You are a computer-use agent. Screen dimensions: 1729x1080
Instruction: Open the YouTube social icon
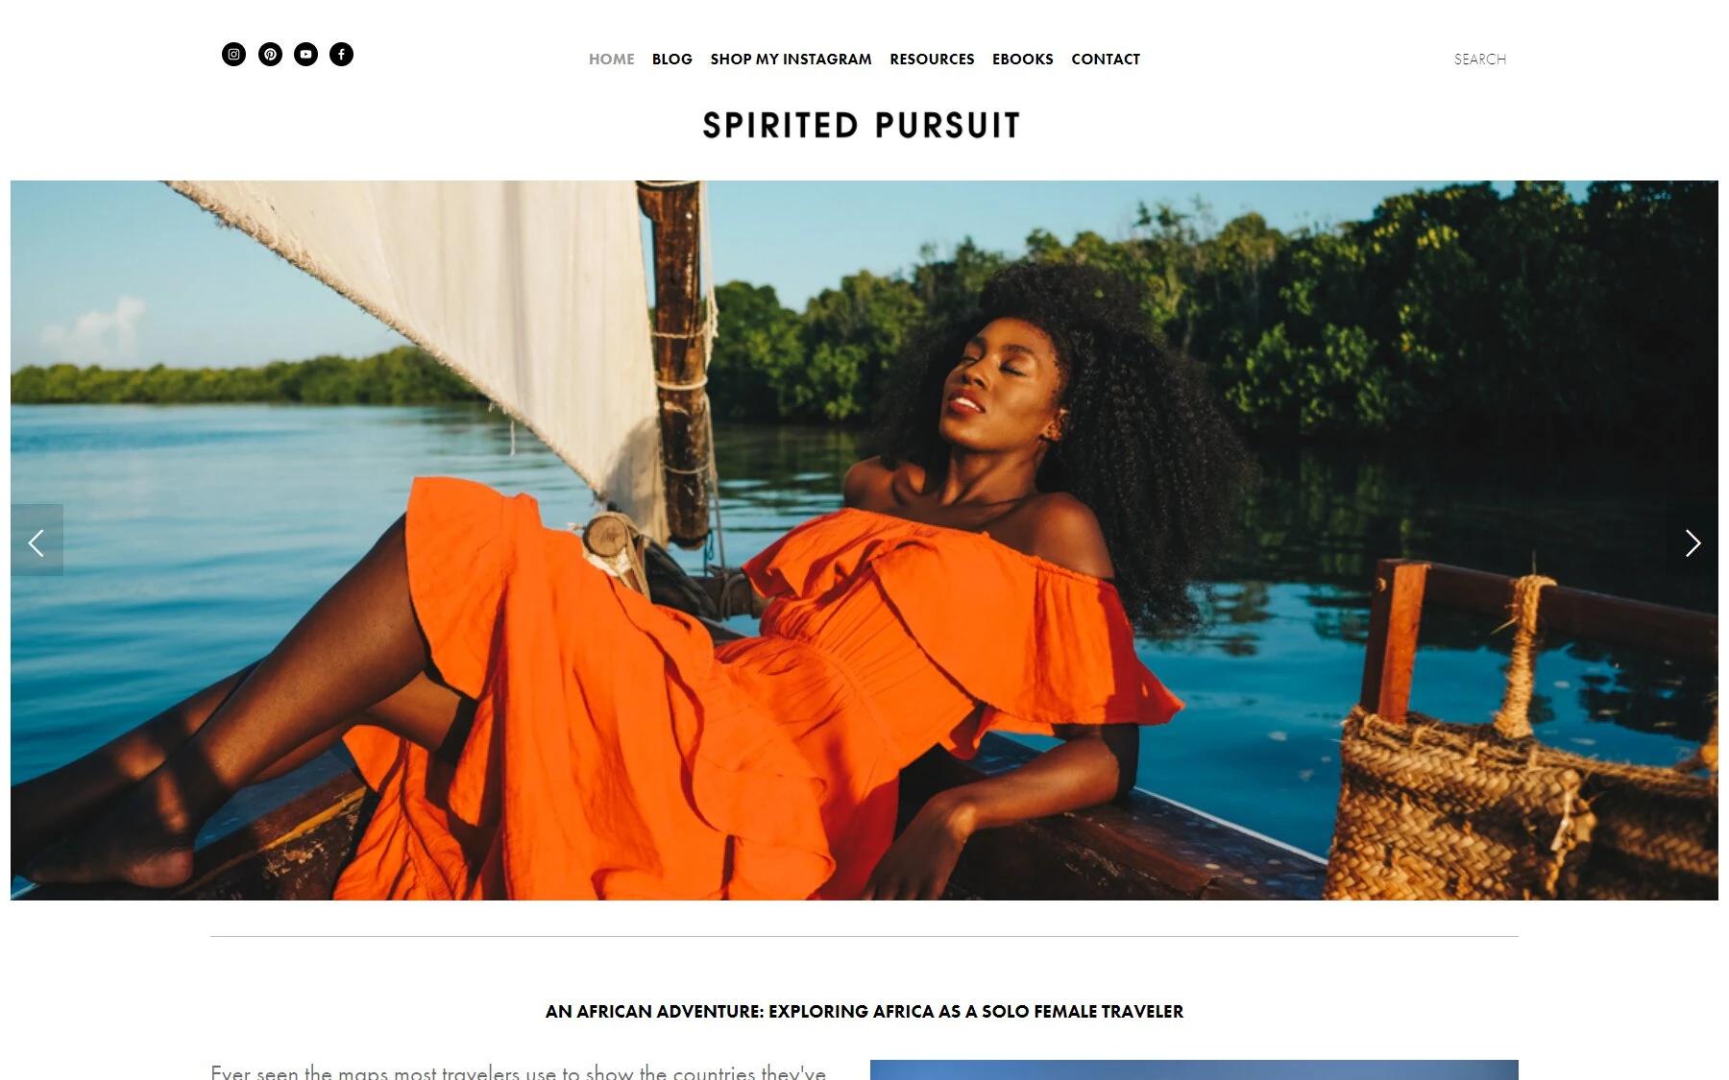pyautogui.click(x=305, y=54)
